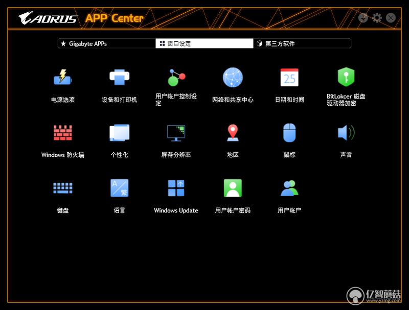The image size is (409, 310).
Task: Open 屏幕分辨率 monitor icon
Action: click(x=176, y=133)
